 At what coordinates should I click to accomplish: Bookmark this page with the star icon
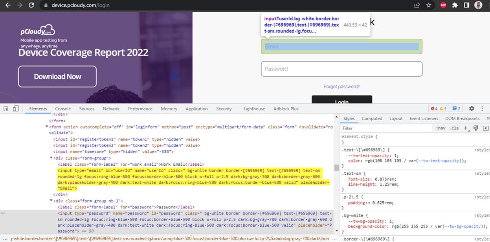coord(429,5)
